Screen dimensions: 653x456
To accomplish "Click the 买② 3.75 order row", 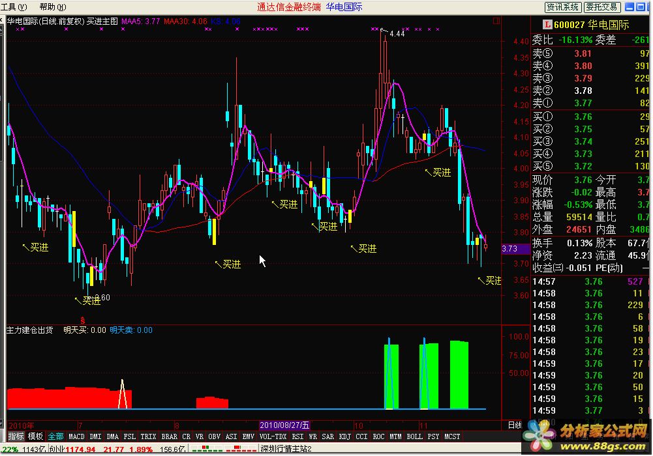I will (590, 129).
